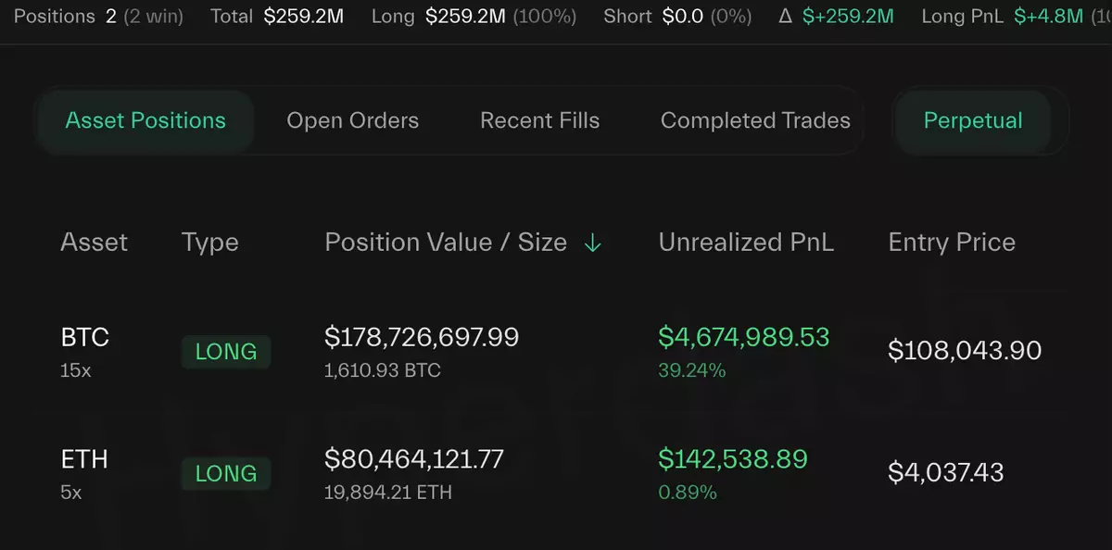Open the Recent Fills tab
This screenshot has height=550, width=1112.
[539, 120]
